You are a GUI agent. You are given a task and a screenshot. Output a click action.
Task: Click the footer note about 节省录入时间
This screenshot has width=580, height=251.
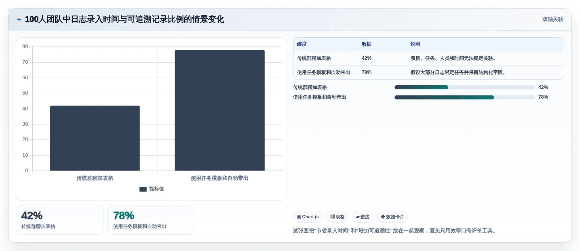pyautogui.click(x=395, y=231)
